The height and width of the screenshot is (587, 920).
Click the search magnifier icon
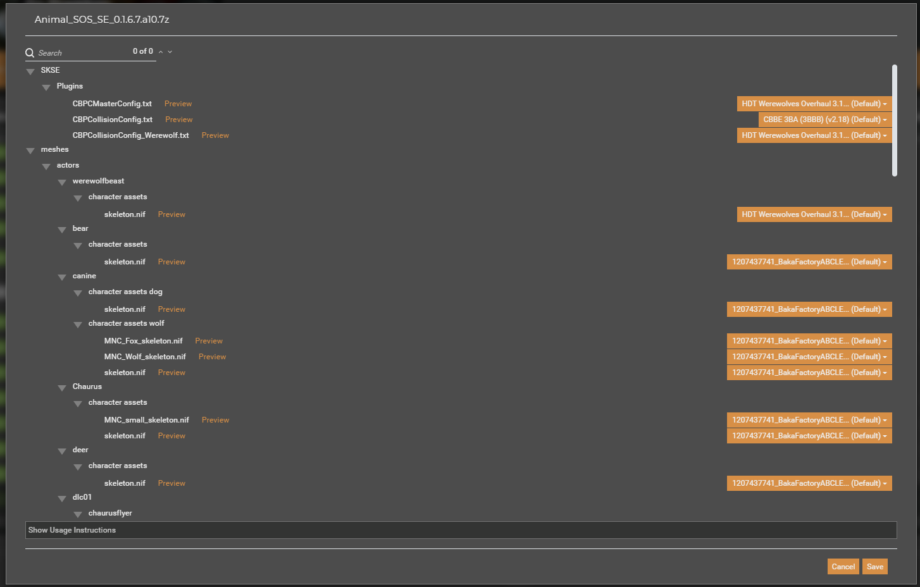[30, 53]
